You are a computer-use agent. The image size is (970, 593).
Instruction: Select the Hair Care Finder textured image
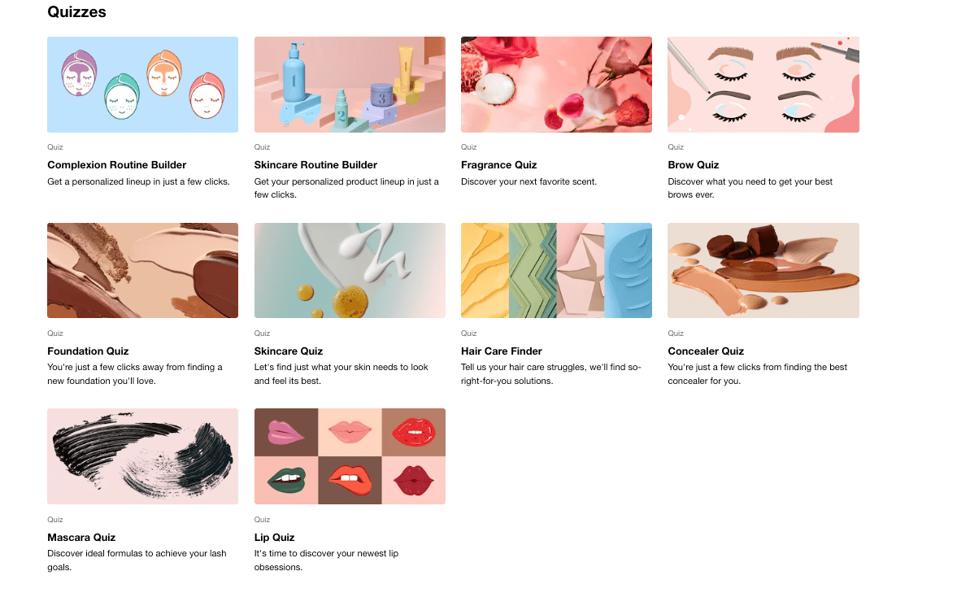(x=556, y=271)
